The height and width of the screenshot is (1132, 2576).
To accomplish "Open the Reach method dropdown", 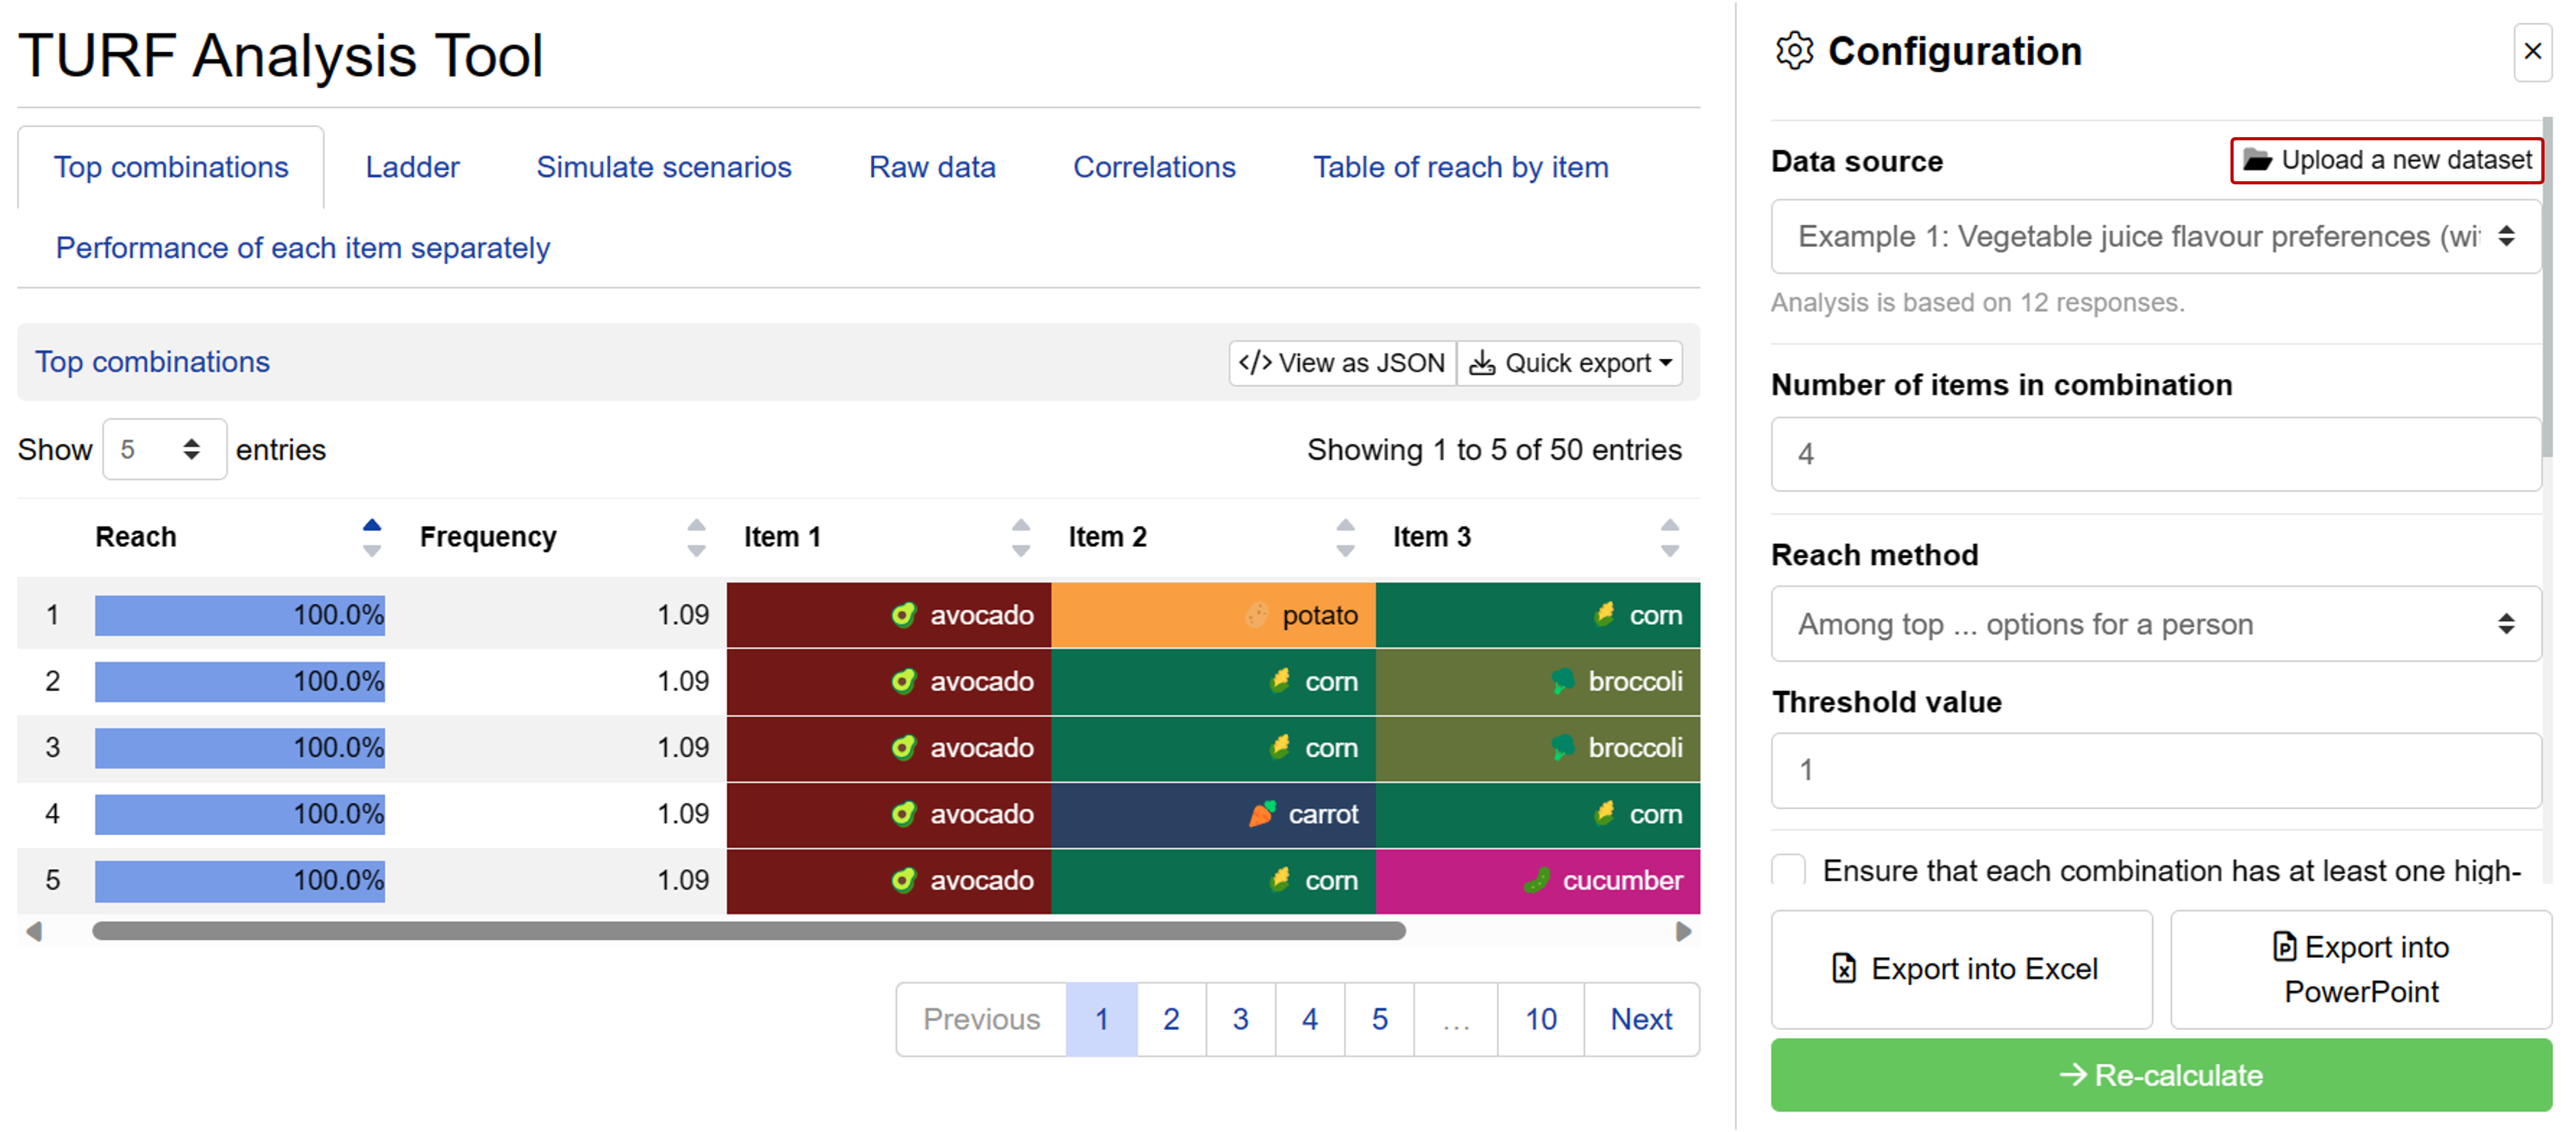I will coord(2155,624).
